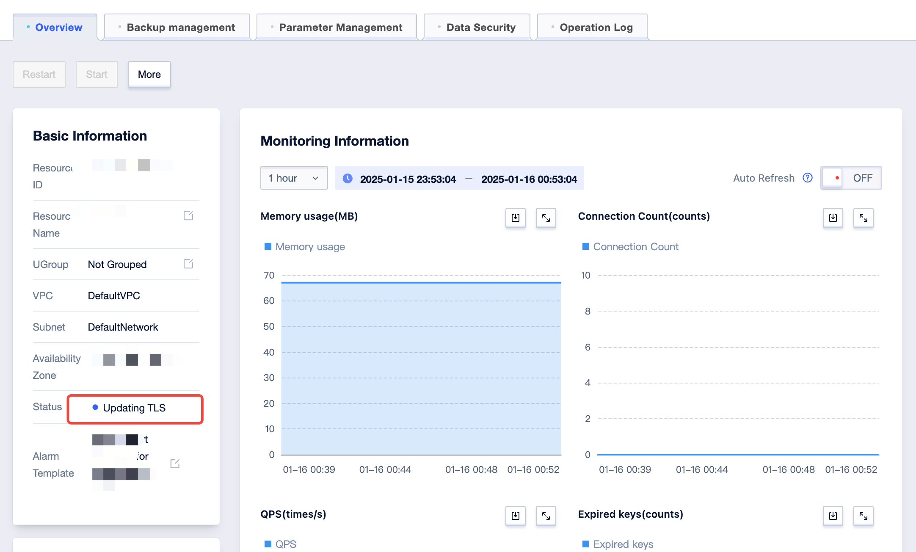This screenshot has height=552, width=916.
Task: Toggle the Connection Count legend series
Action: coord(631,246)
